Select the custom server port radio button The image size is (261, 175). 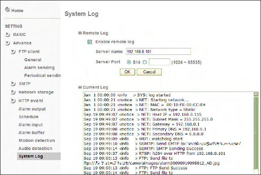(x=145, y=62)
